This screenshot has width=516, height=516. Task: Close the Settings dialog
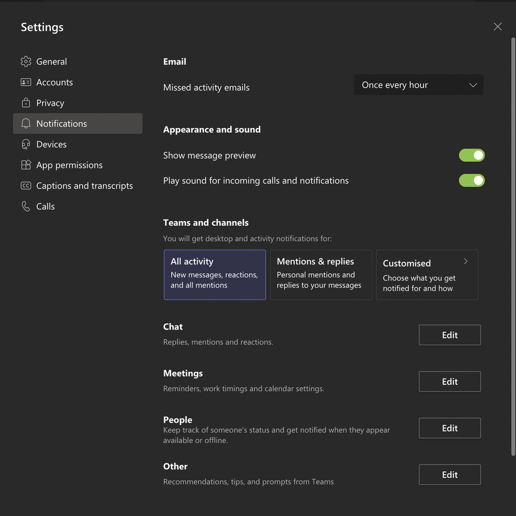(x=497, y=27)
